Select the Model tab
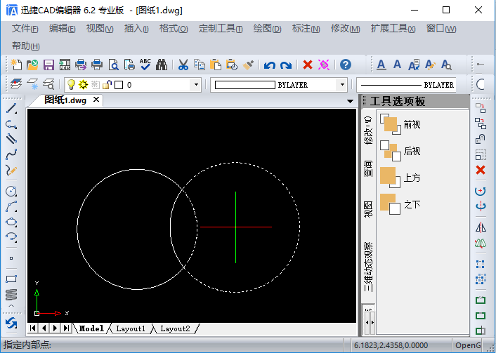The height and width of the screenshot is (353, 496). tap(91, 328)
